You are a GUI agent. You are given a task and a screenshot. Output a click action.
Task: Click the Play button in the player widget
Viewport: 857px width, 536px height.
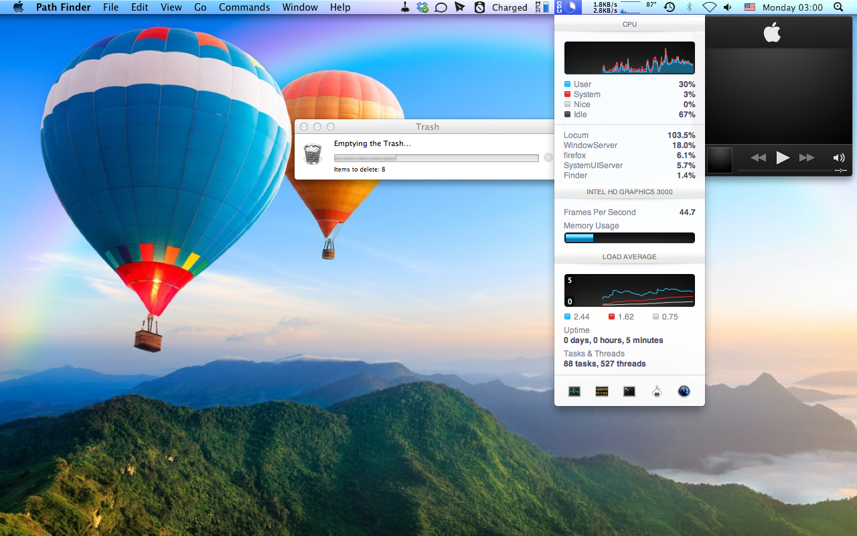click(783, 158)
